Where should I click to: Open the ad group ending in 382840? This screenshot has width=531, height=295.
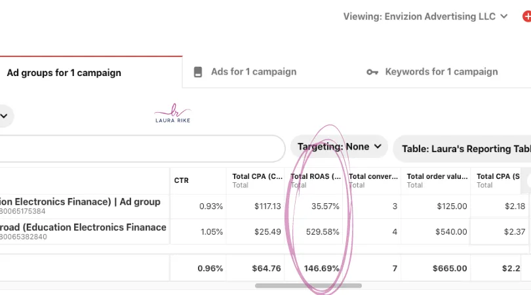pos(83,227)
